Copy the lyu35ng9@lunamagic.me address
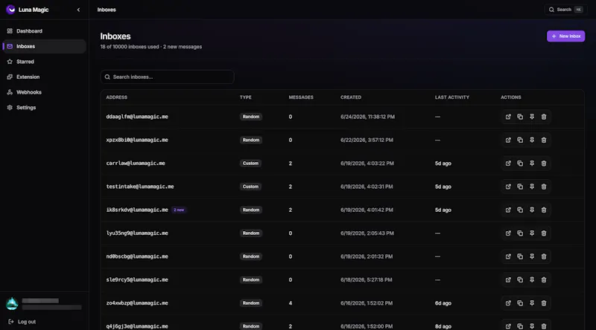 [x=520, y=233]
